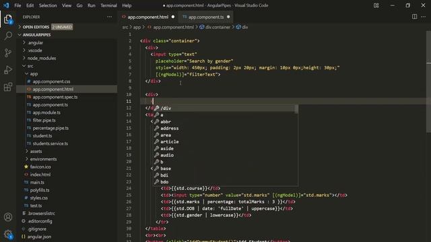Open favicon.ico file
The height and width of the screenshot is (242, 431).
40,167
